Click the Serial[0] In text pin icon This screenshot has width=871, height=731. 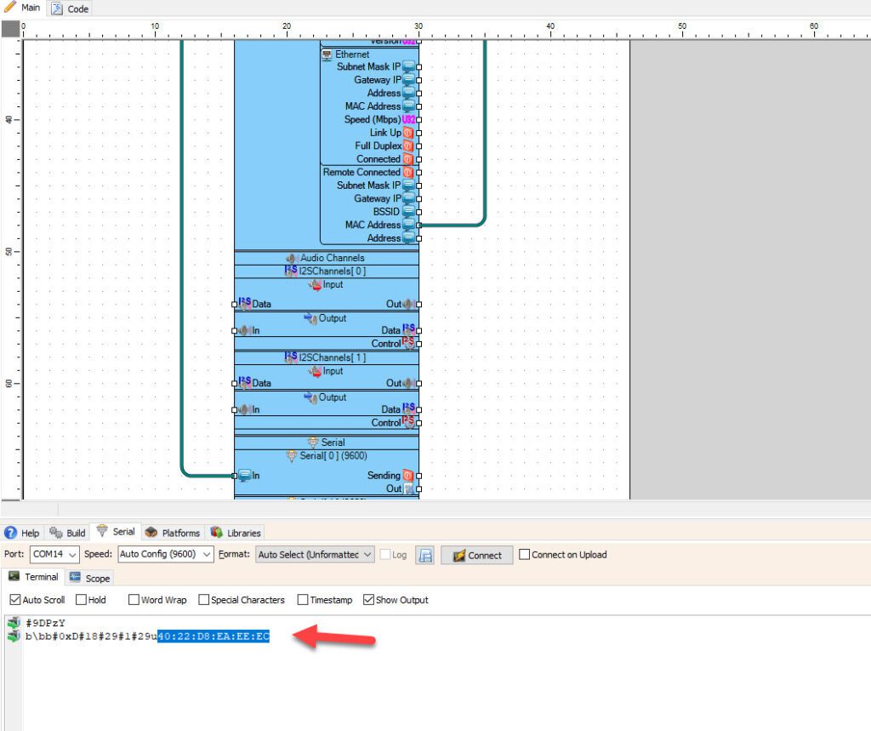(x=244, y=476)
